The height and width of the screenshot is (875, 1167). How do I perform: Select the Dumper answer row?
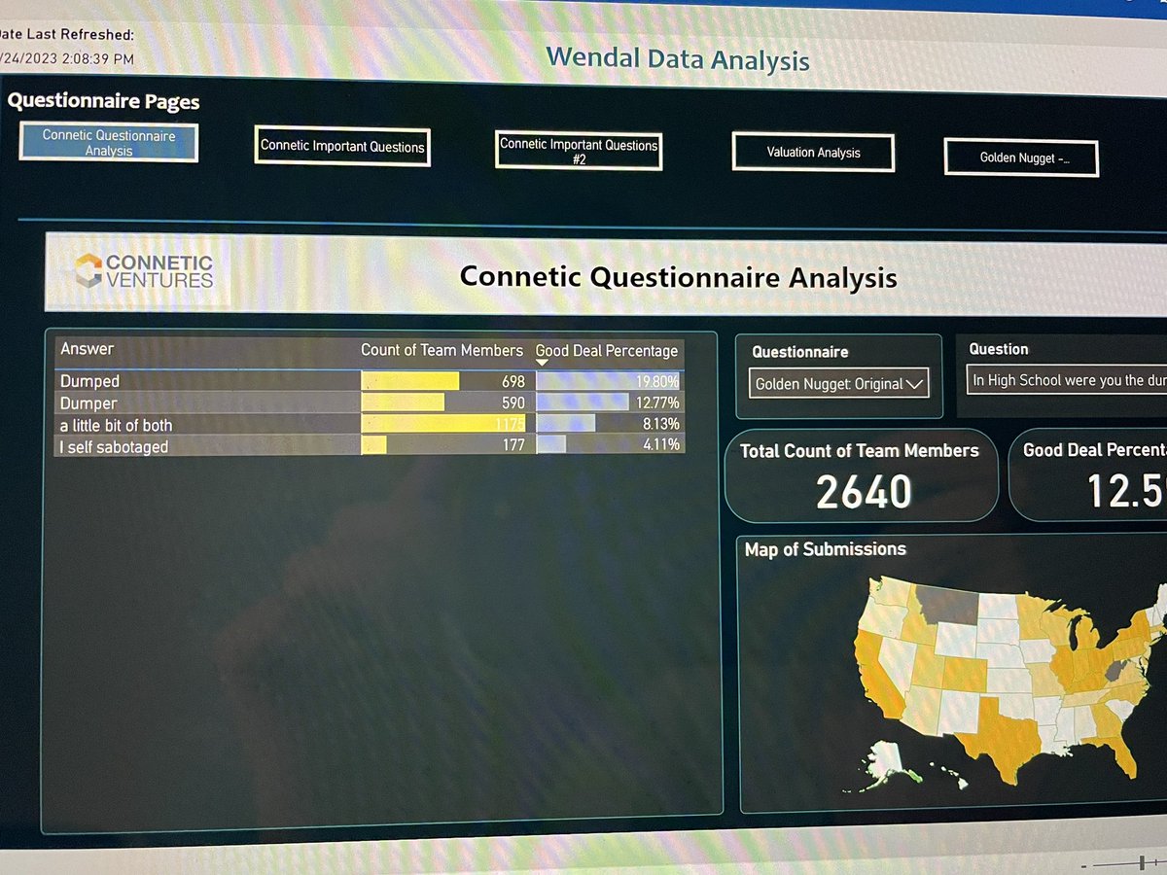[370, 402]
